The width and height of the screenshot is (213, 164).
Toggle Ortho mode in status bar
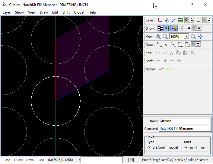coord(30,160)
